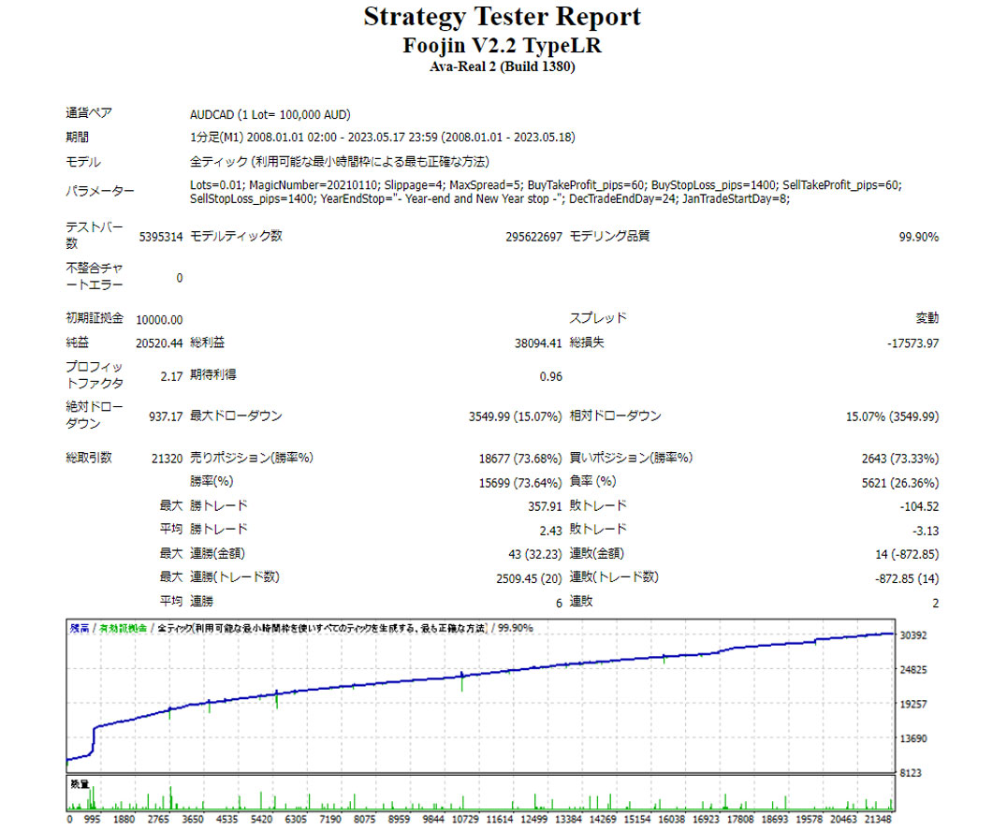Click the スプレッド spread label
Viewport: 1007px width, 831px height.
(598, 318)
